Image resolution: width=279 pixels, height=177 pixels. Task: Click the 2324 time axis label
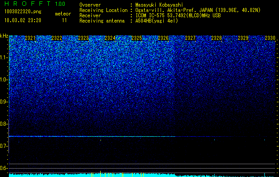[110, 38]
